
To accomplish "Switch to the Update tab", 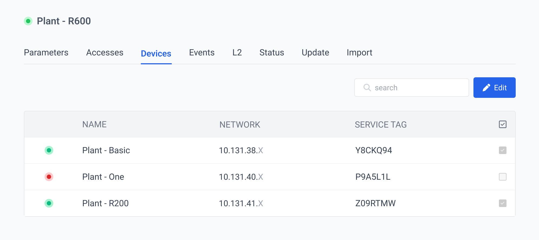I will pos(315,52).
